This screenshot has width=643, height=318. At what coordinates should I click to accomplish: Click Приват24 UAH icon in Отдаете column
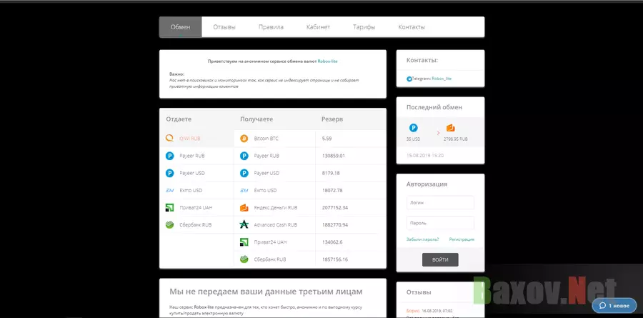(169, 208)
